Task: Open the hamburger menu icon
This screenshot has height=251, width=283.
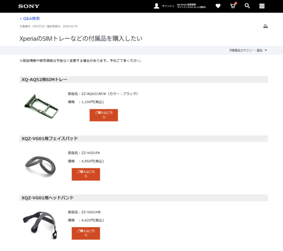Action: (262, 6)
